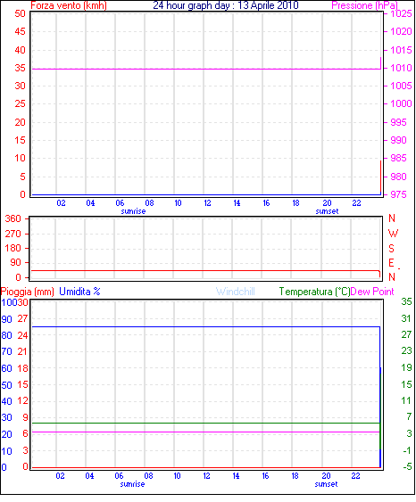Click the 'S' compass direction label
This screenshot has width=416, height=502.
coord(391,249)
